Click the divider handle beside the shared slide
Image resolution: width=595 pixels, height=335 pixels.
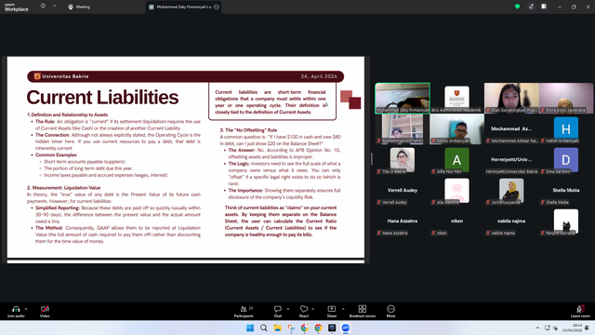[372, 159]
